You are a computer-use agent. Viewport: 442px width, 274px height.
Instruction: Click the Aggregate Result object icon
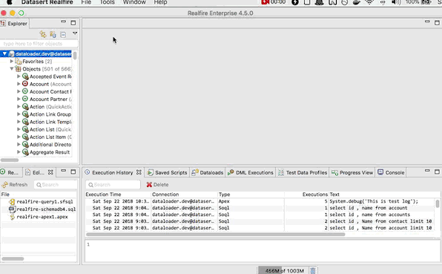tap(25, 152)
